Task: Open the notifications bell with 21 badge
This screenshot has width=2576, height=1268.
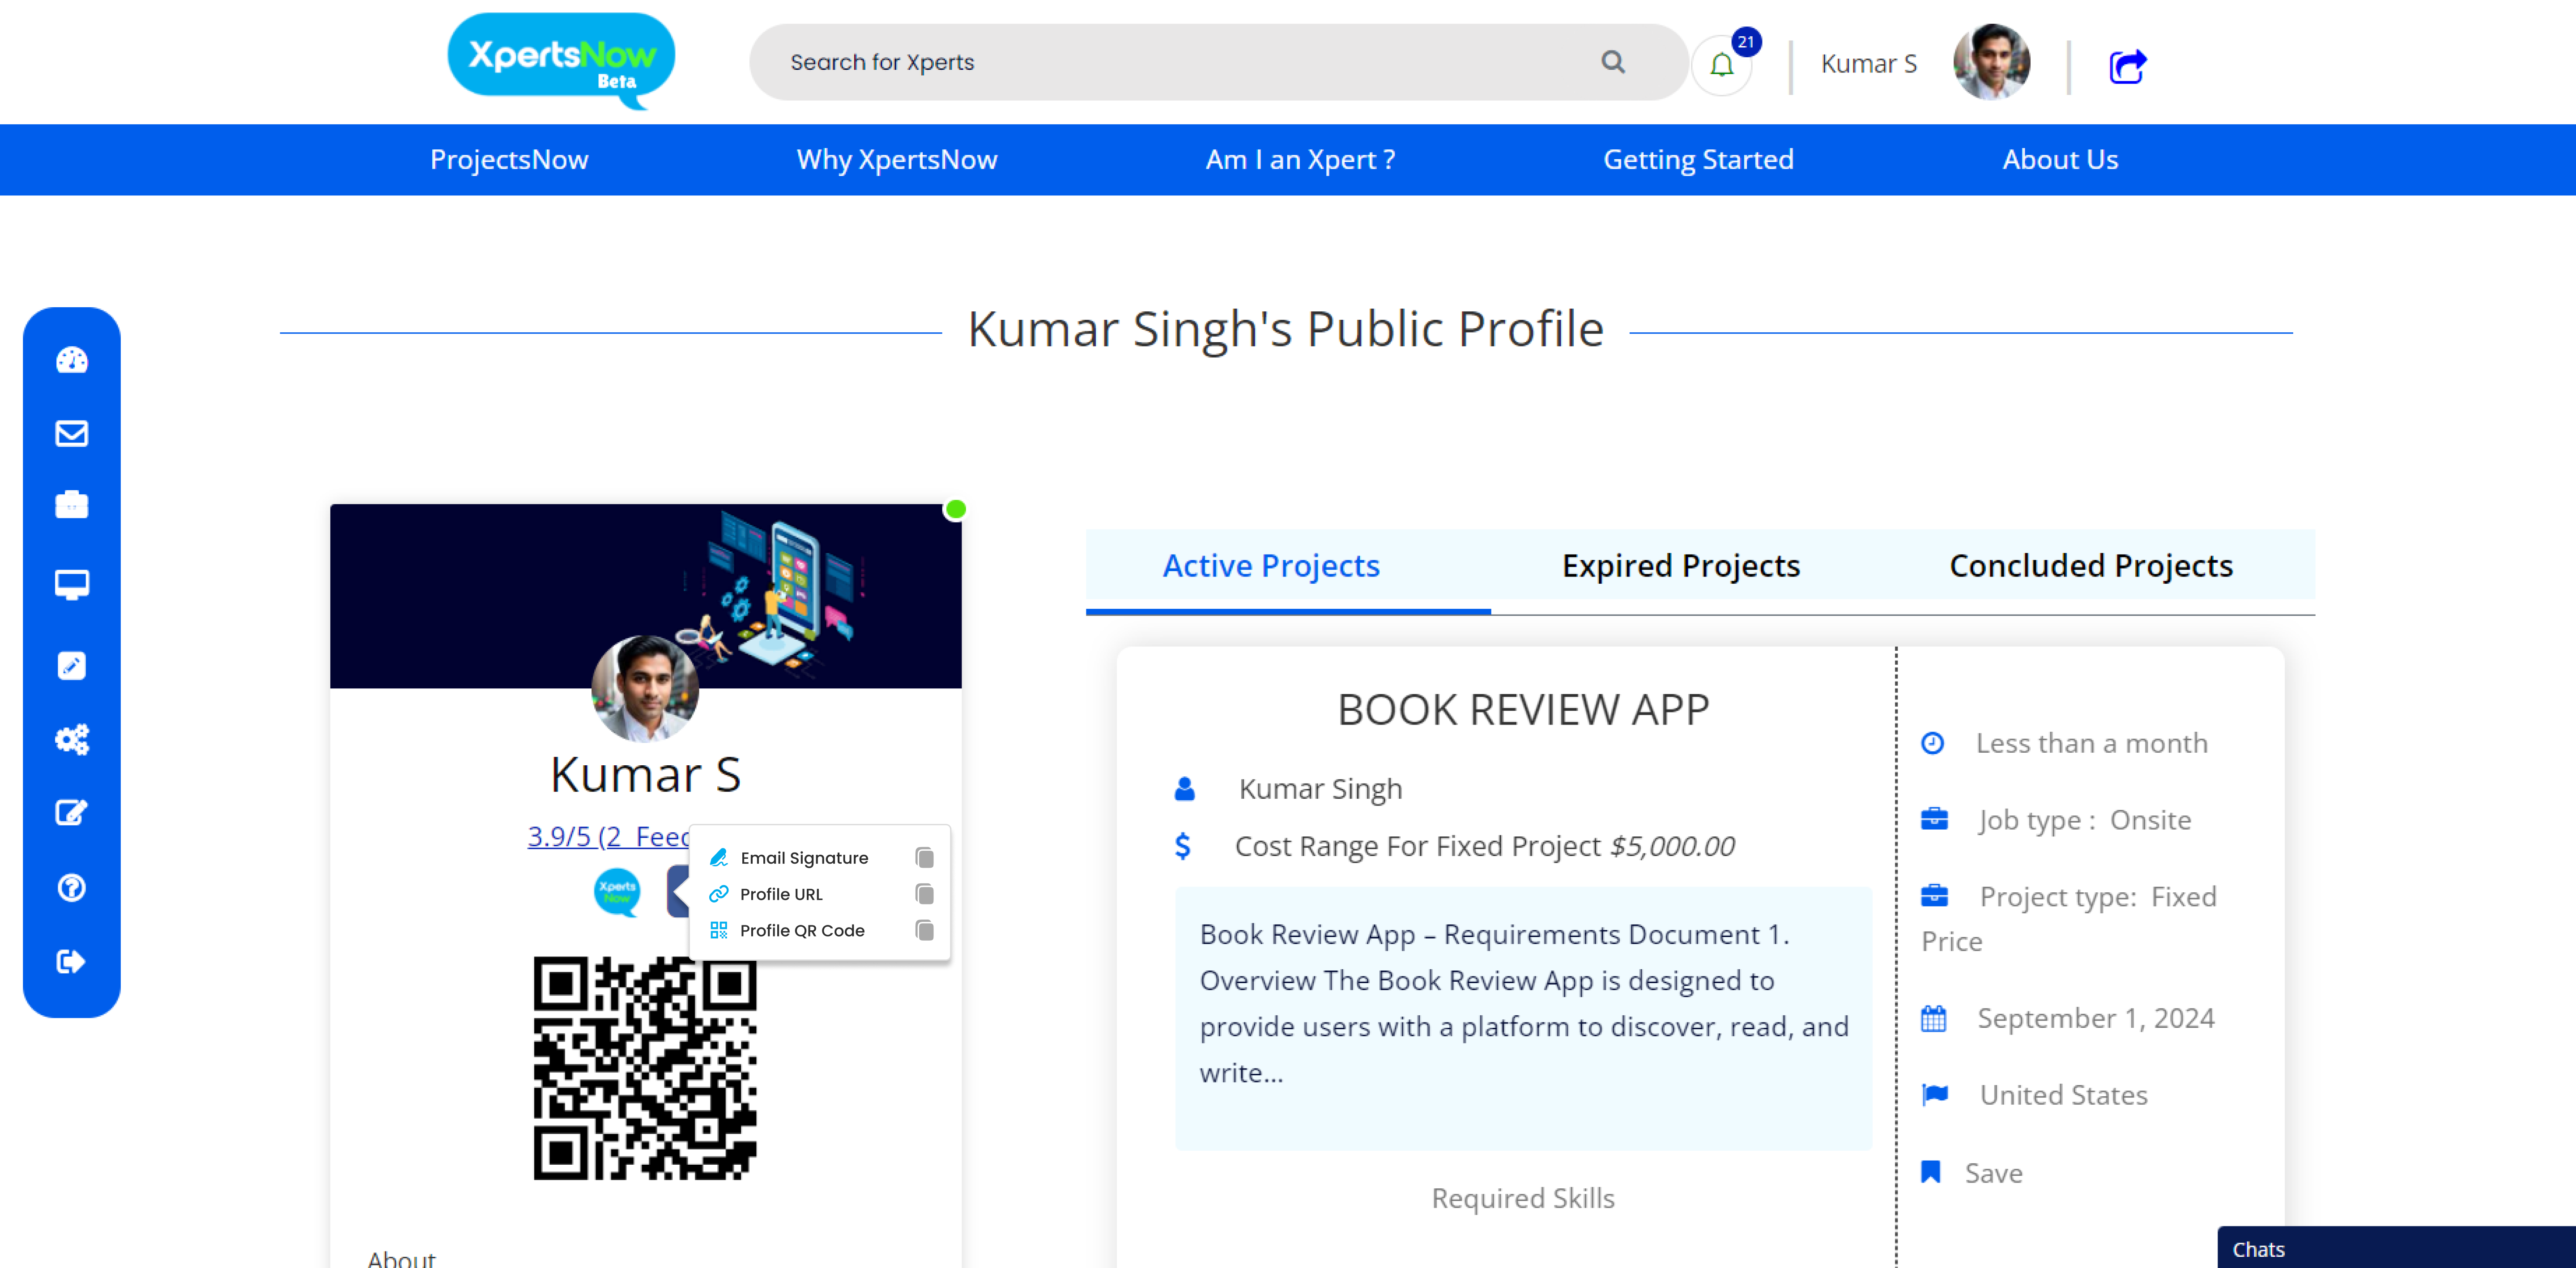Action: click(x=1722, y=65)
